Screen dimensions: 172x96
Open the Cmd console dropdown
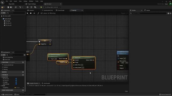(17, 94)
